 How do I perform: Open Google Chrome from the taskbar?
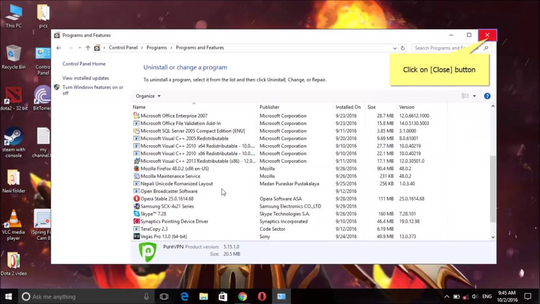coord(242,296)
